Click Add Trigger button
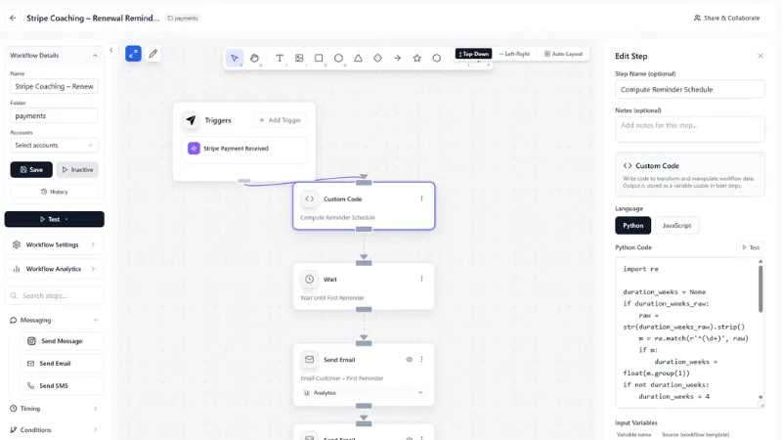 (280, 120)
